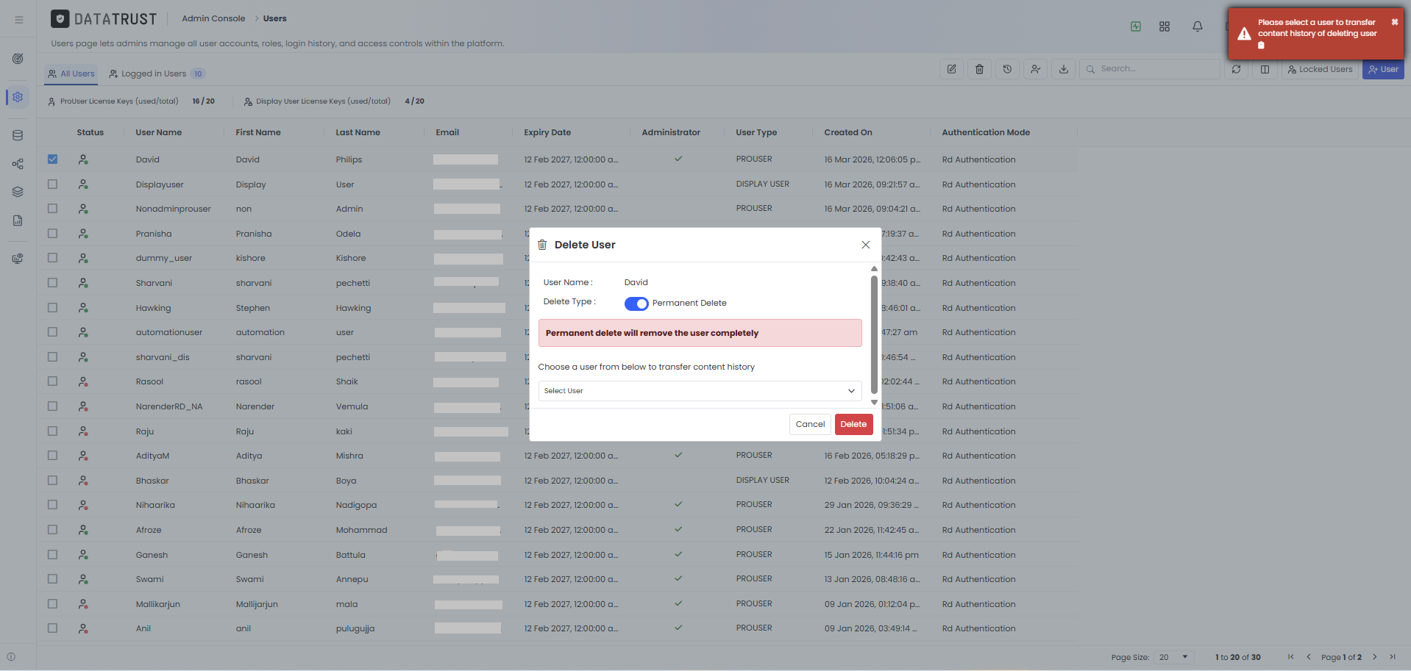Toggle the Permanent Delete switch
The height and width of the screenshot is (671, 1411).
[x=636, y=304]
